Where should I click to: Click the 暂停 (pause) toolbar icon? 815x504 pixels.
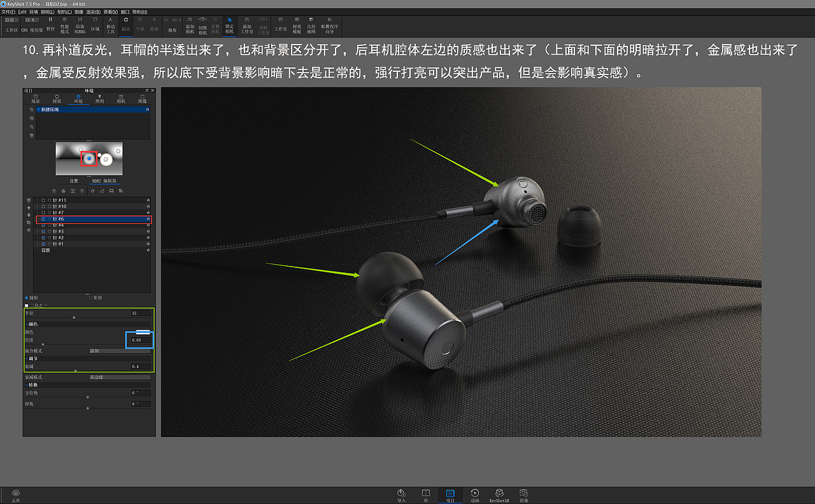click(x=50, y=24)
